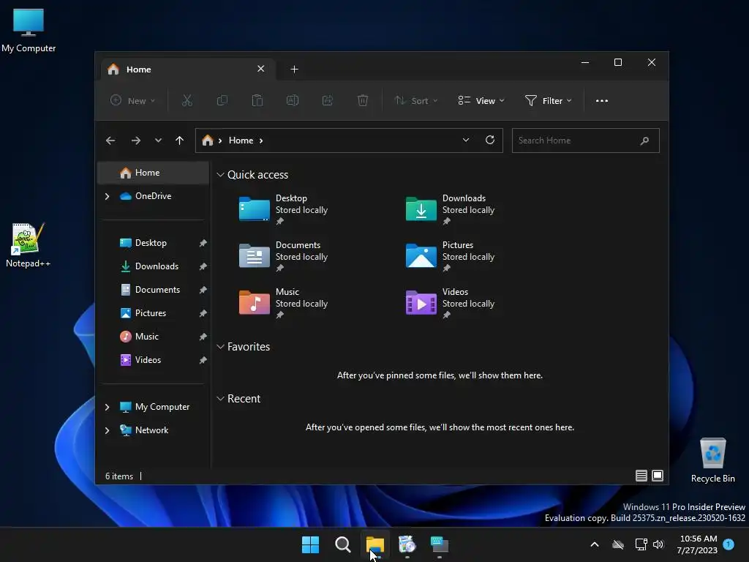Open the Desktop folder in Quick access
Viewport: 749px width, 562px height.
click(x=284, y=209)
